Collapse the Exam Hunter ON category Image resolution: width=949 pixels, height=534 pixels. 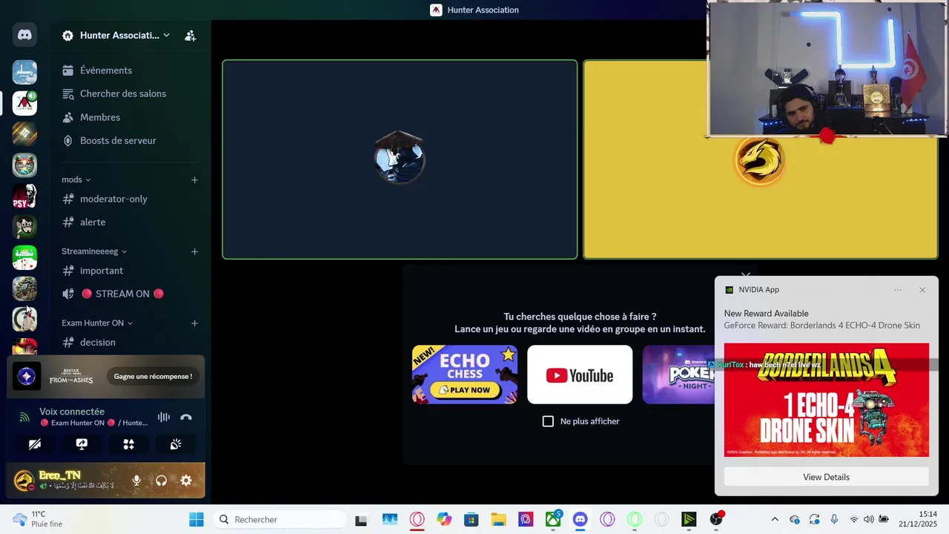[x=97, y=323]
